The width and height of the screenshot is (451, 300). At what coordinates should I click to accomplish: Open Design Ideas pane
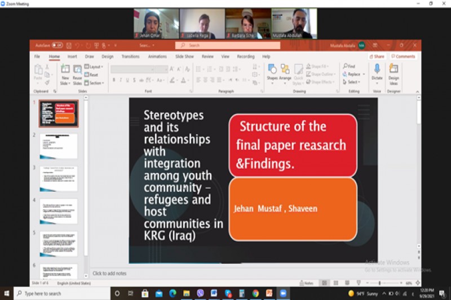[393, 72]
